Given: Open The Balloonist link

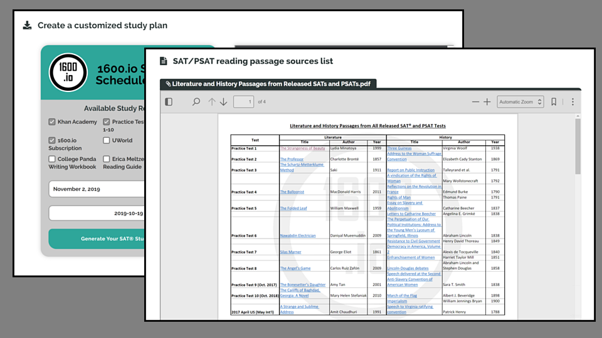Looking at the screenshot, I should pyautogui.click(x=292, y=192).
